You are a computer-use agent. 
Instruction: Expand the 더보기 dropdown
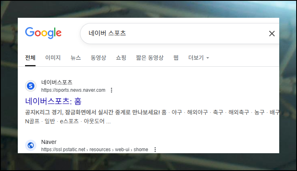click(198, 58)
